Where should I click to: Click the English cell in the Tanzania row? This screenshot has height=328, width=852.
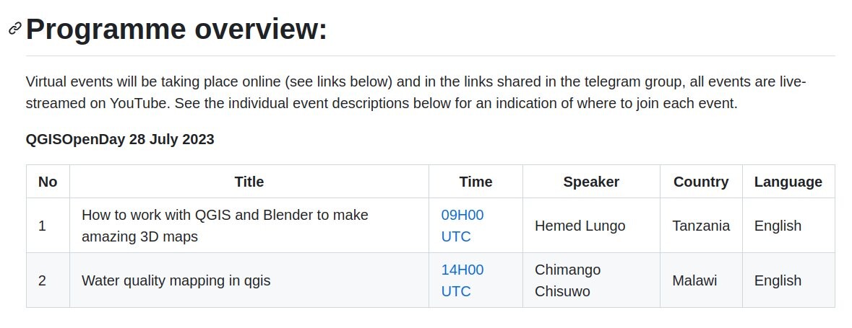point(788,226)
